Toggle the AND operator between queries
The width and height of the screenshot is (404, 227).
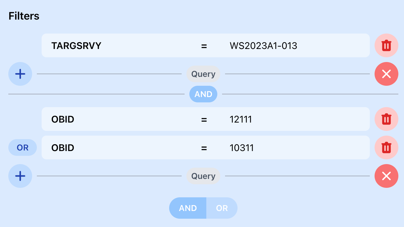click(x=203, y=94)
